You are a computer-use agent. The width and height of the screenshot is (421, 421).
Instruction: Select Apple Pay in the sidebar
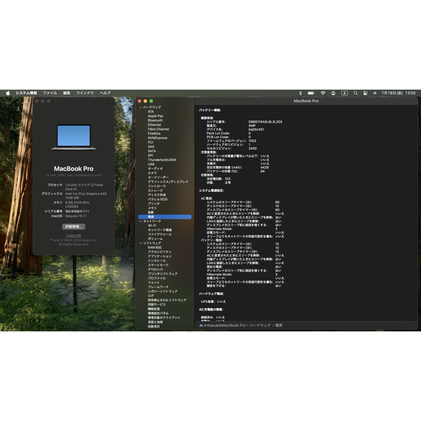[156, 116]
